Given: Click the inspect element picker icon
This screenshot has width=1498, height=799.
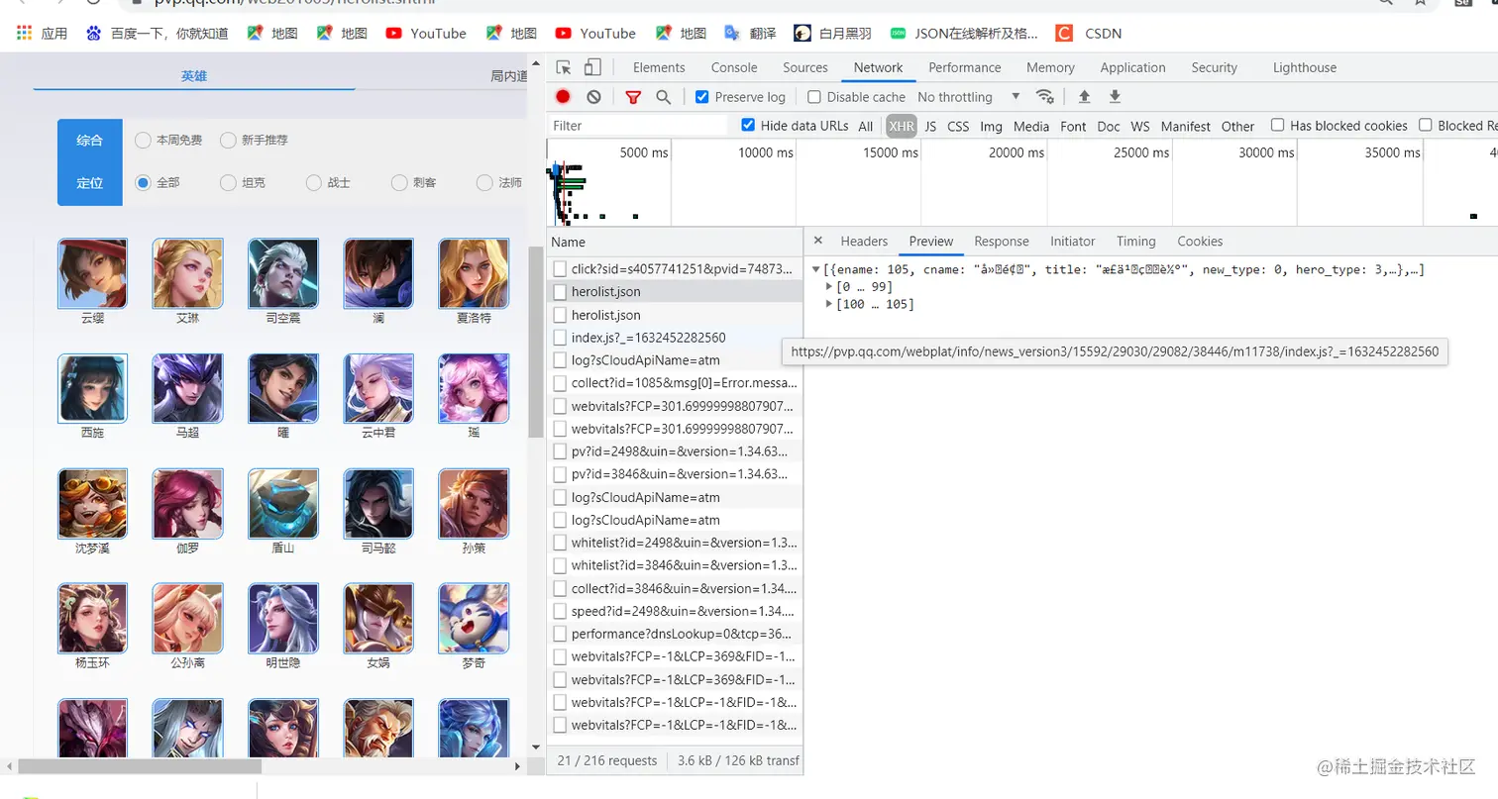Looking at the screenshot, I should click(x=564, y=67).
